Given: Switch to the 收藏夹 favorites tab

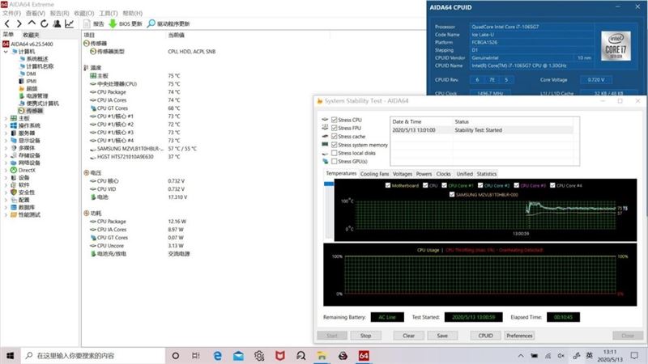Looking at the screenshot, I should 31,35.
